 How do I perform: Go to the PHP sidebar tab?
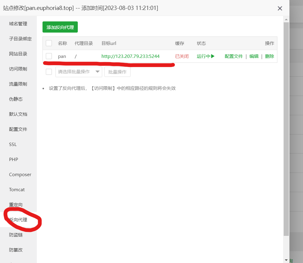(x=14, y=160)
